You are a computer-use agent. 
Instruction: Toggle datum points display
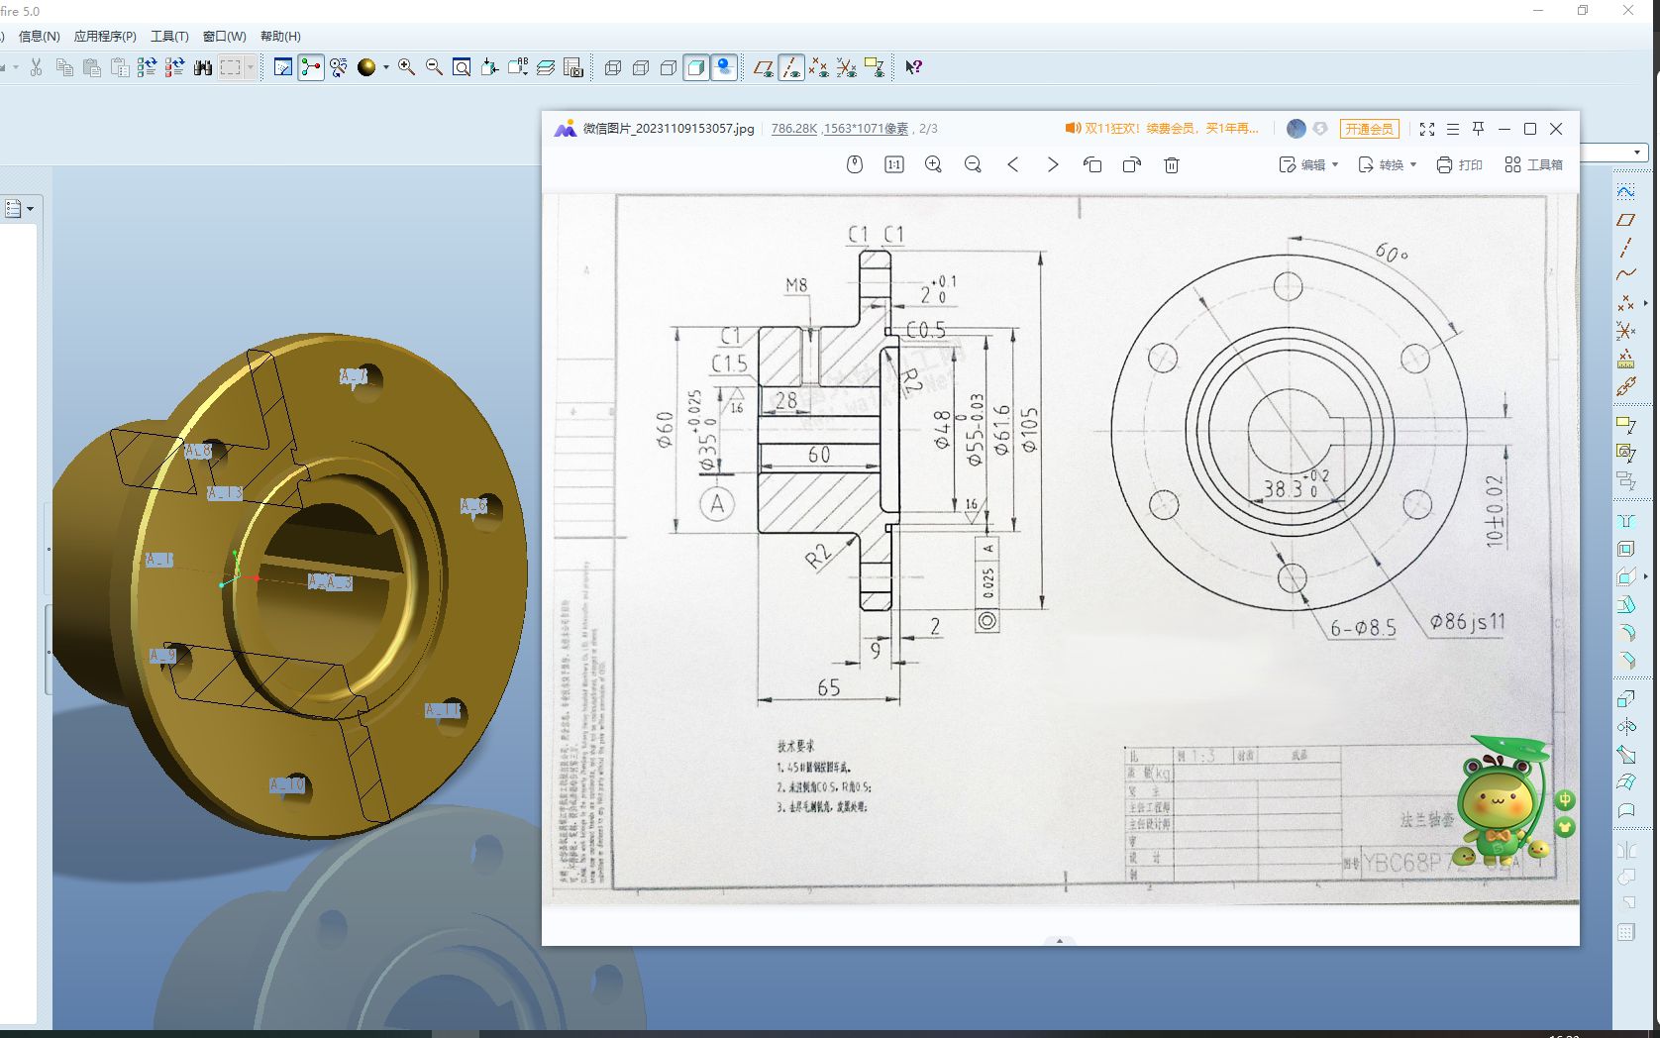(x=818, y=67)
